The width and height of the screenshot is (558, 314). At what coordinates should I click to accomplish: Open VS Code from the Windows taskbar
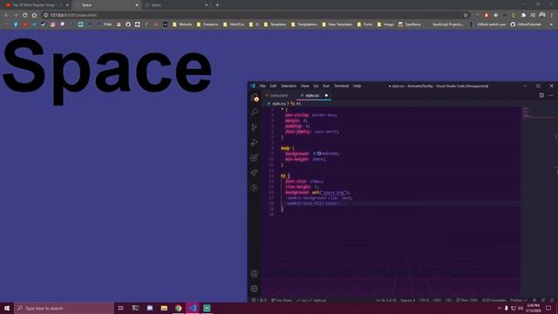[193, 308]
